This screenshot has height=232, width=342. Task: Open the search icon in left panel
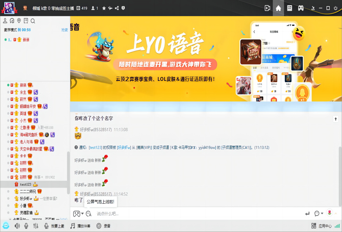pyautogui.click(x=33, y=20)
